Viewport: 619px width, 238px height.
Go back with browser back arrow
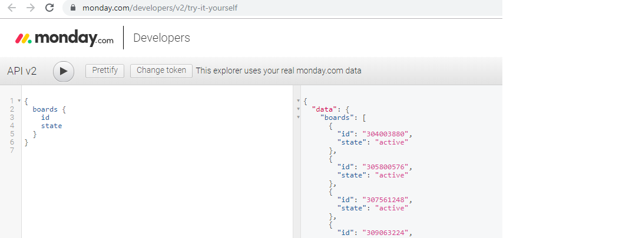tap(12, 8)
